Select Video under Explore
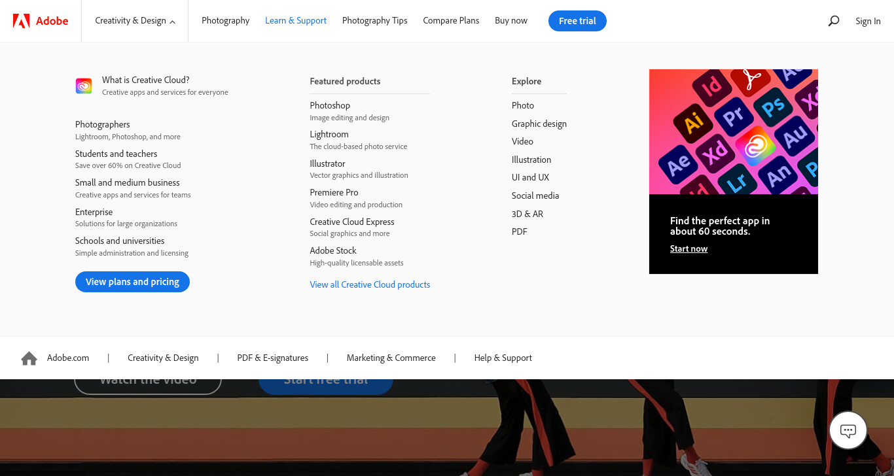 point(522,141)
